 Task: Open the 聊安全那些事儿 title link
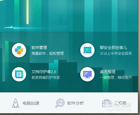(x=113, y=48)
